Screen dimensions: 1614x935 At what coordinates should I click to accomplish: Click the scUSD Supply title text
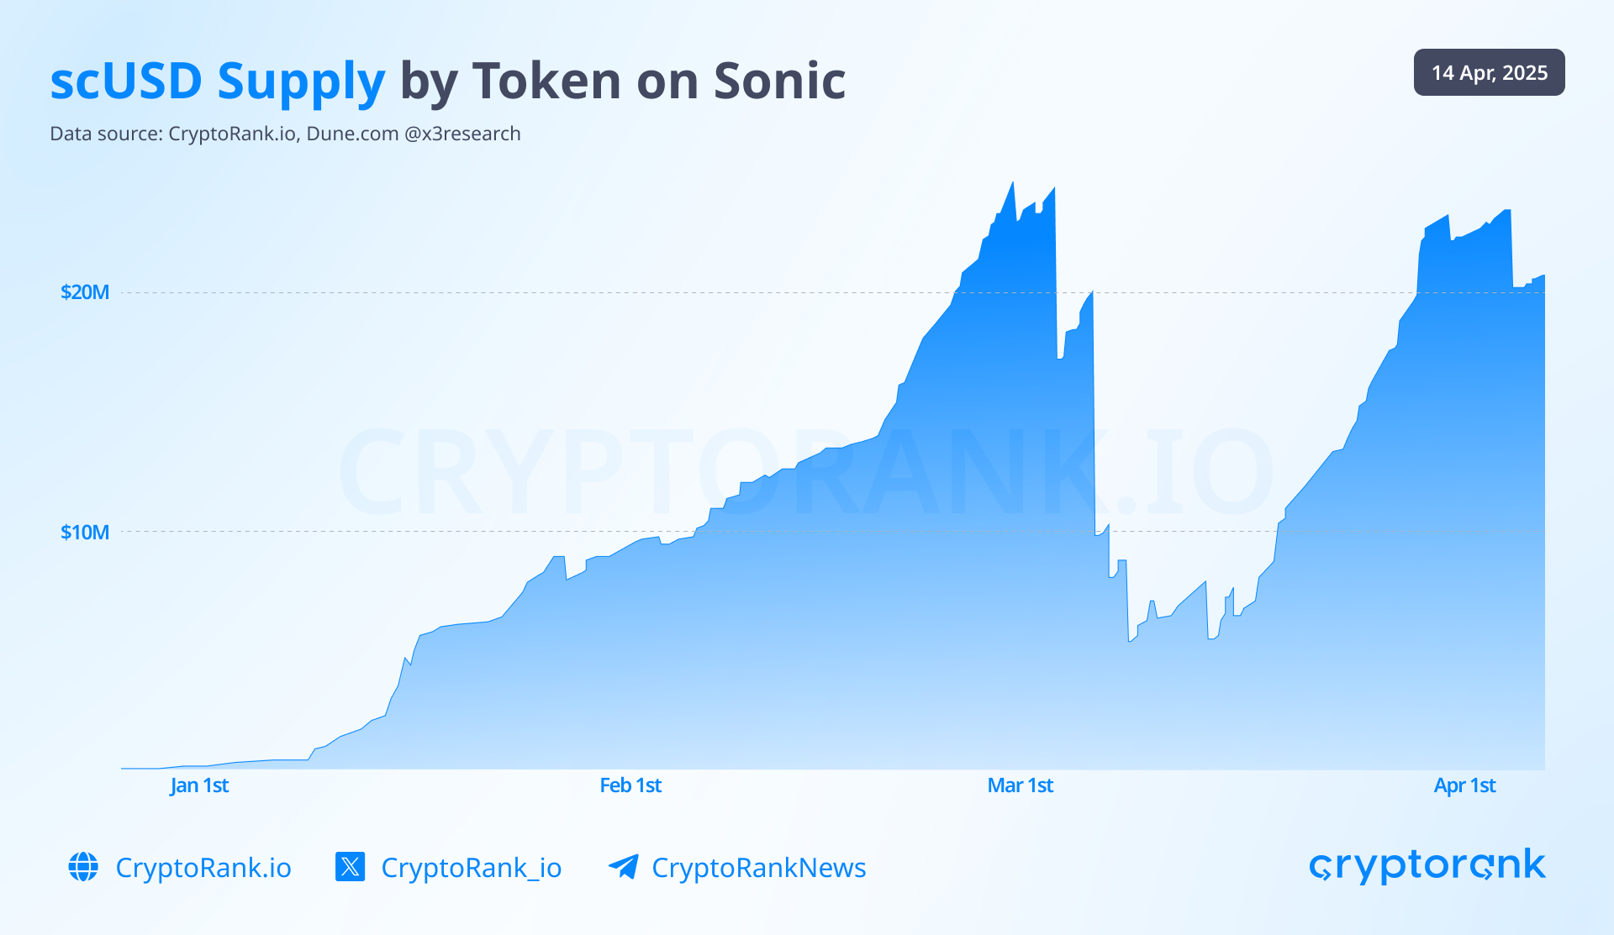218,81
